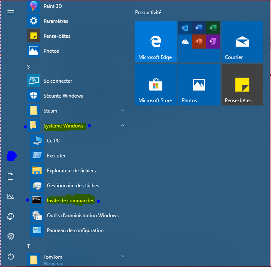
Task: Open the Settings gear in the sidebar
Action: tap(11, 236)
